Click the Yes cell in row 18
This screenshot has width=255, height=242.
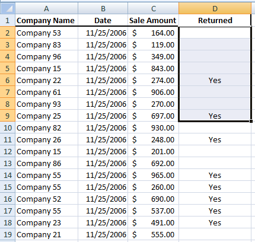[x=215, y=222]
